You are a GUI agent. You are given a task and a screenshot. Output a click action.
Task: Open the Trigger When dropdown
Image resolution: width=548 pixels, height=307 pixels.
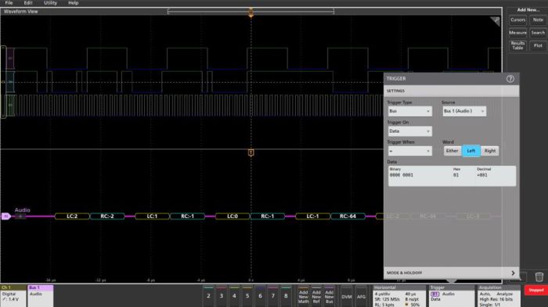coord(409,151)
